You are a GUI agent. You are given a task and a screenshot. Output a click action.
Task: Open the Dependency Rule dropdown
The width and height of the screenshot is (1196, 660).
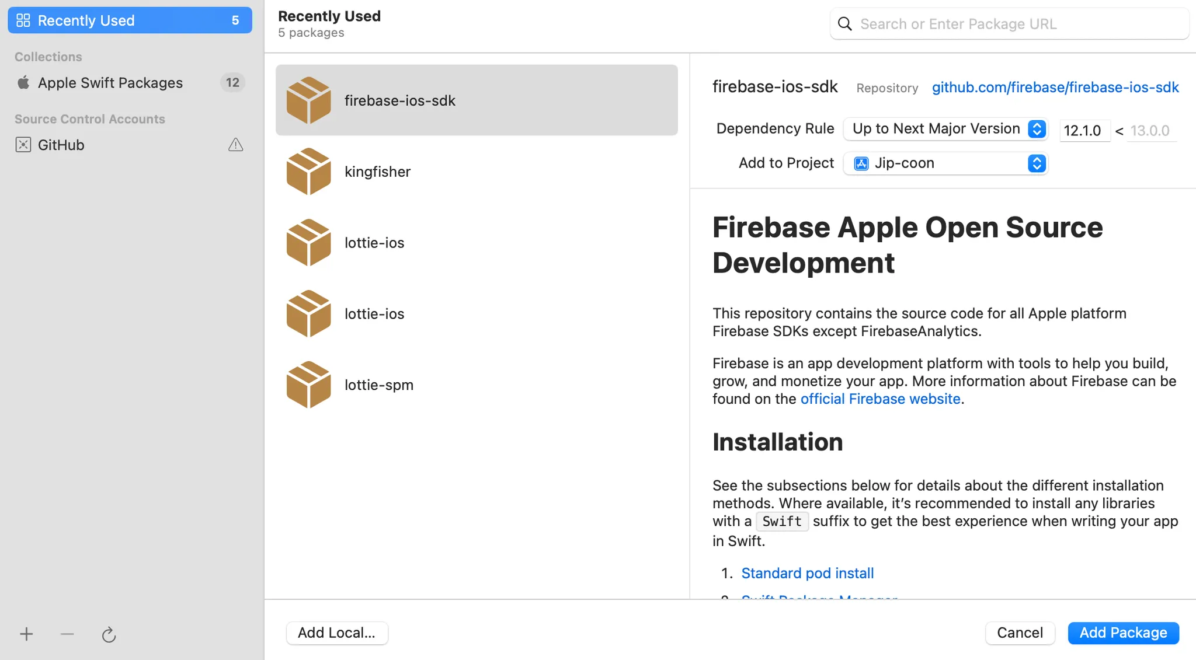click(945, 129)
